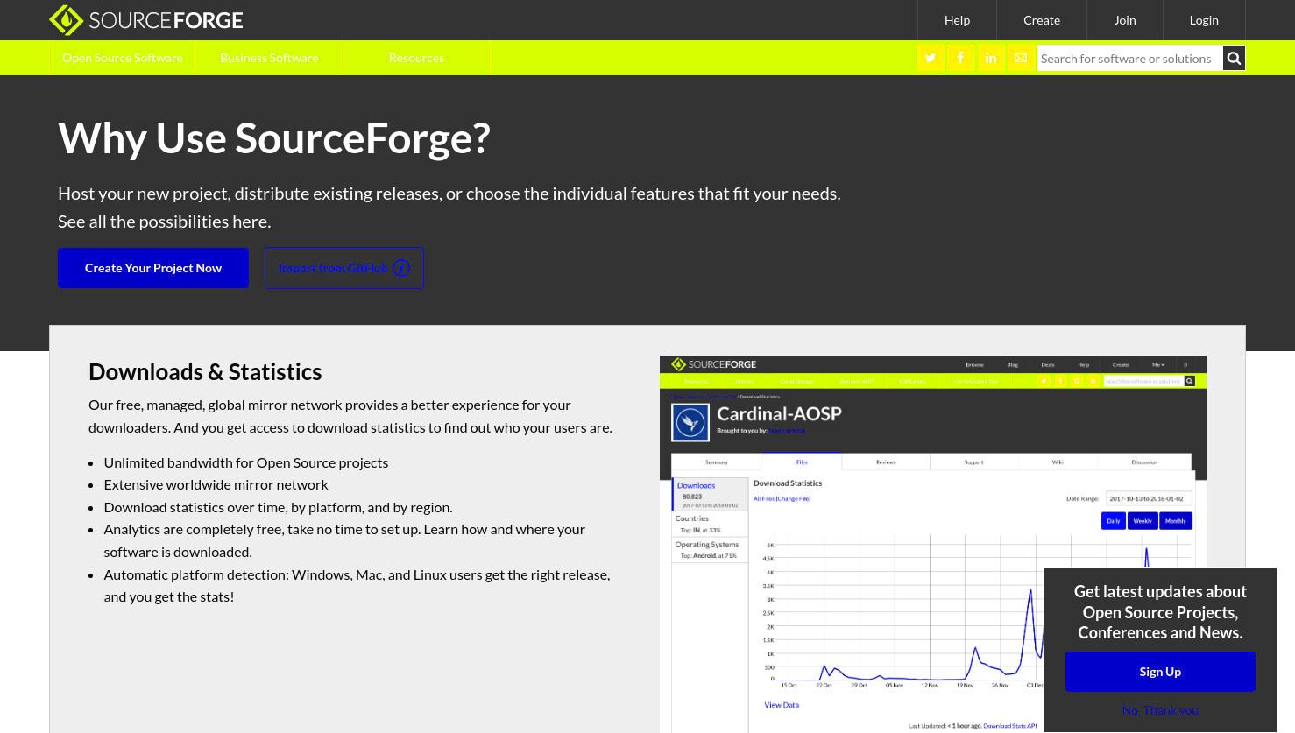This screenshot has height=733, width=1295.
Task: Click the email newsletter envelope icon
Action: 1021,58
